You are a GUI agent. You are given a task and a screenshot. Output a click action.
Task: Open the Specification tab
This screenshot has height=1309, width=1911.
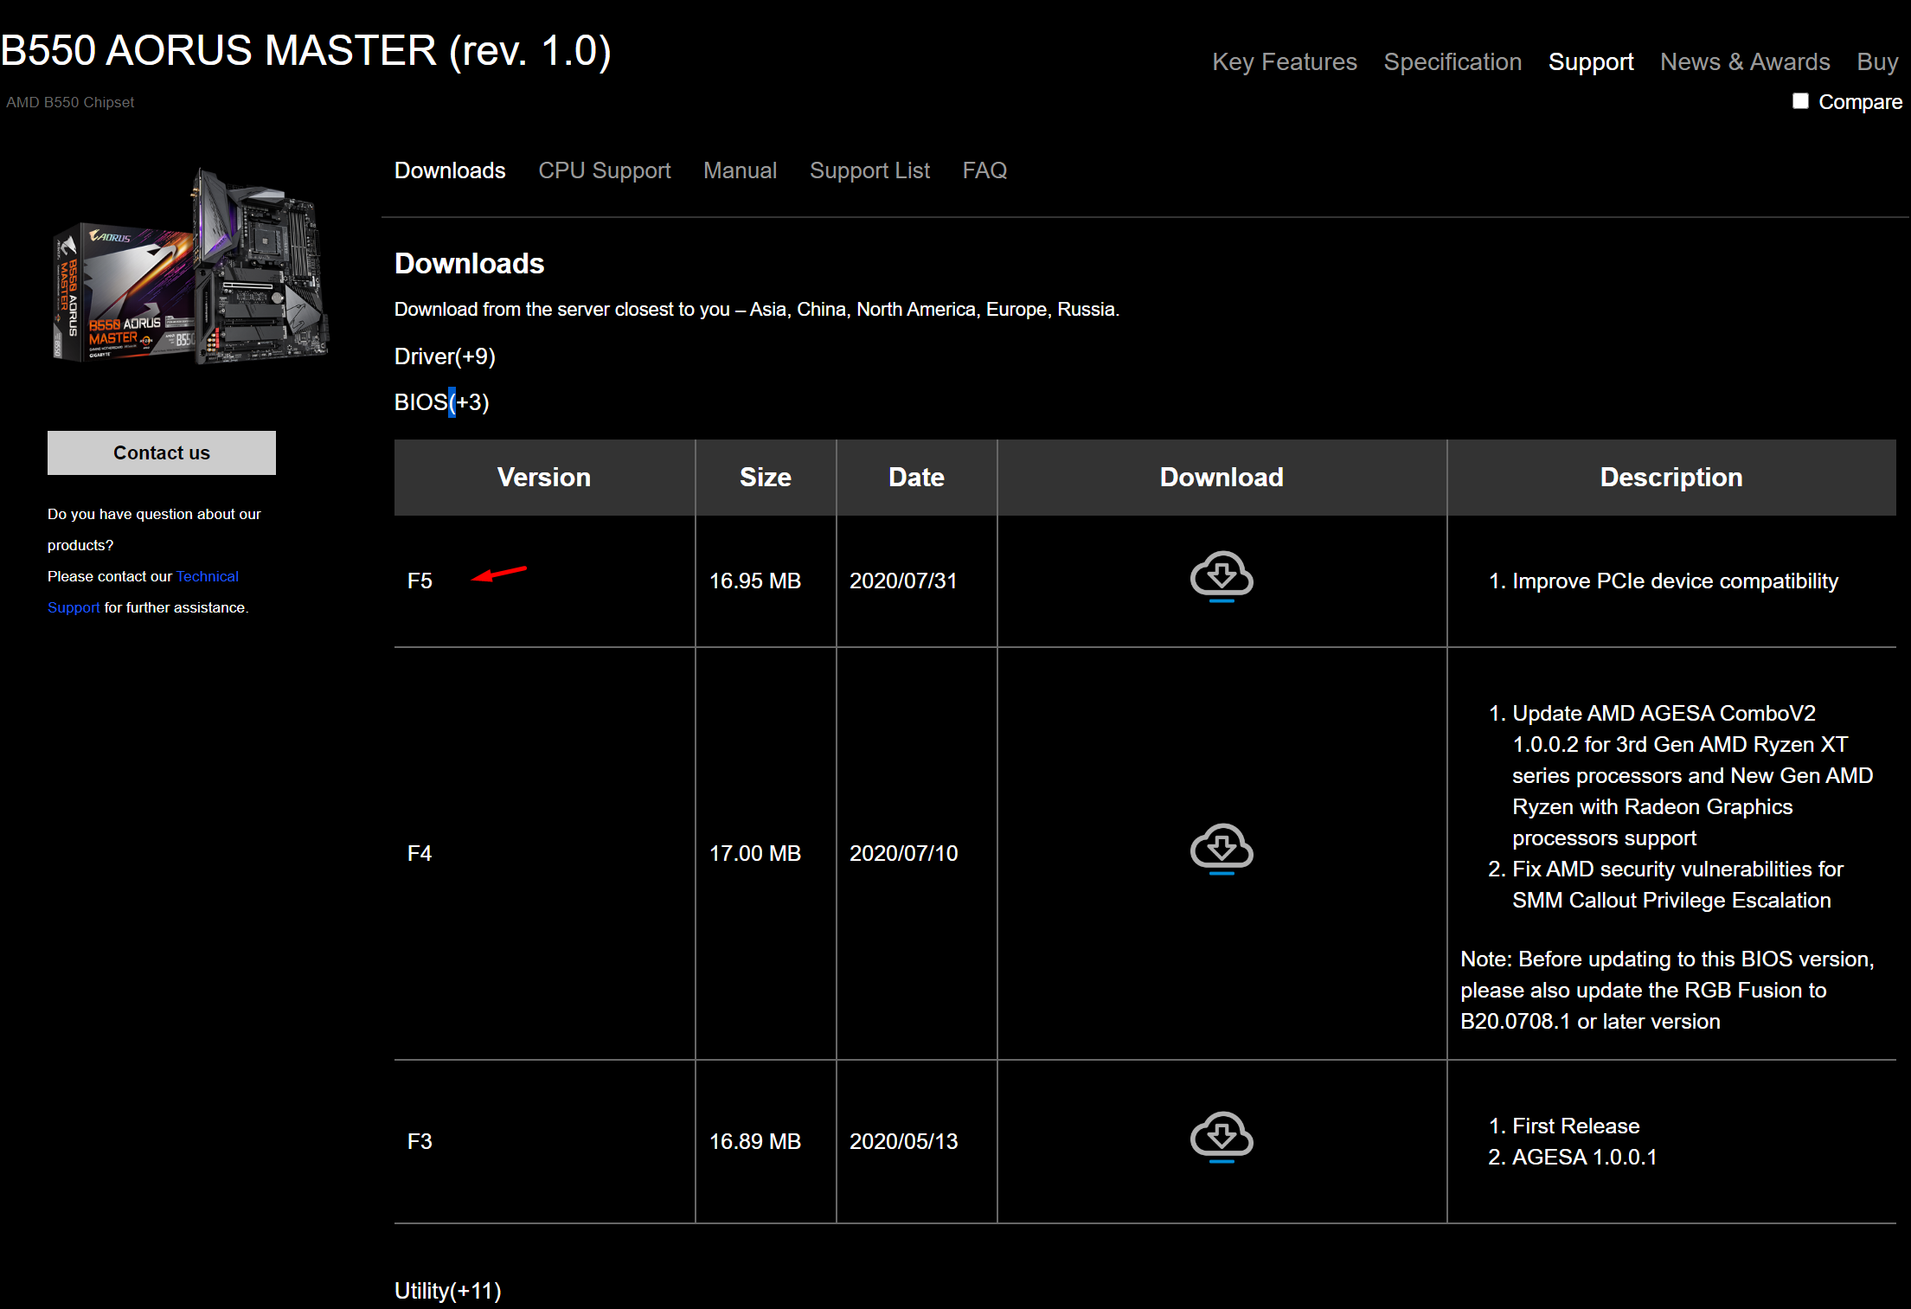click(1452, 62)
